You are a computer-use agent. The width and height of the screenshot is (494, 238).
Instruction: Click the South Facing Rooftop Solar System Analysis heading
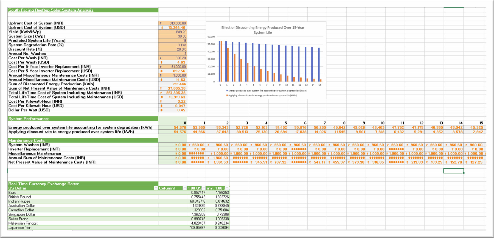pyautogui.click(x=51, y=10)
